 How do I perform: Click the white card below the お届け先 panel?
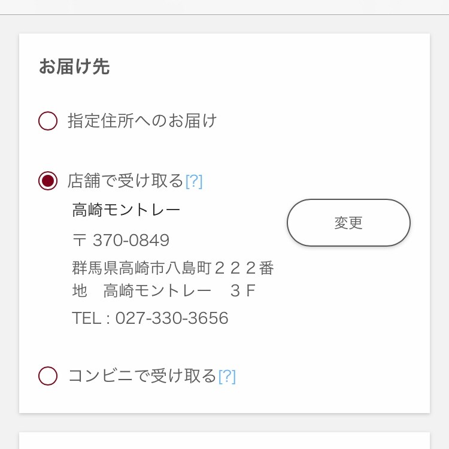pyautogui.click(x=224, y=441)
